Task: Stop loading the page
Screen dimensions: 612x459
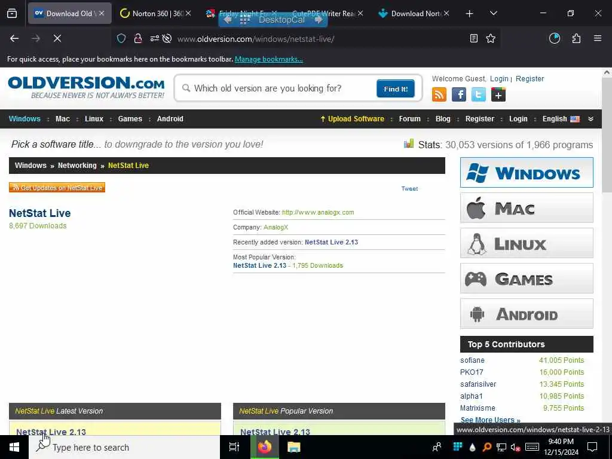Action: 57,38
